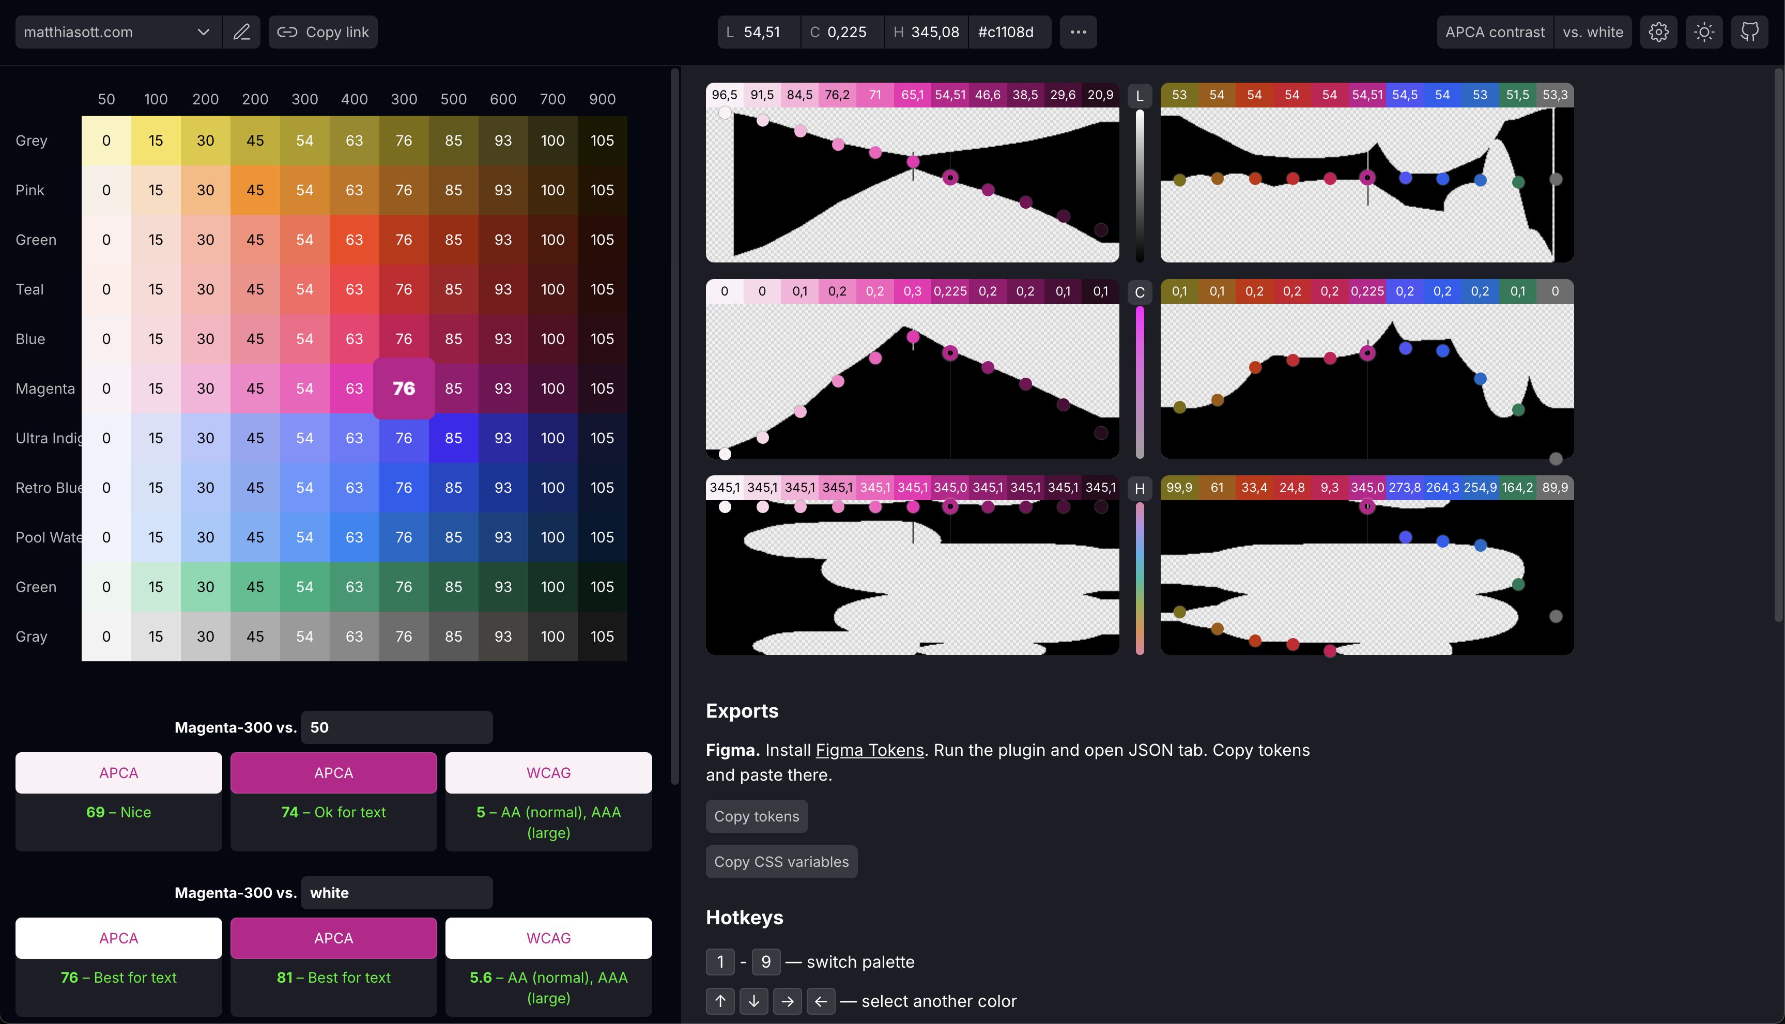This screenshot has width=1785, height=1024.
Task: Click the H hue channel label
Action: click(x=1140, y=488)
